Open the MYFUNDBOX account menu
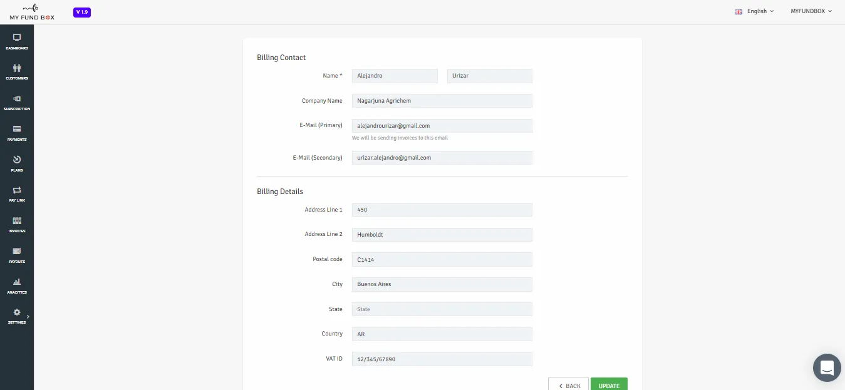Screen dimensions: 845x390 (811, 11)
